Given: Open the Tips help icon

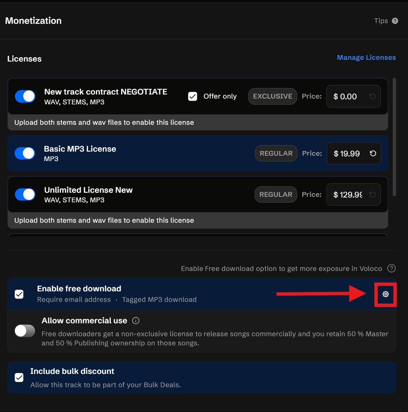Looking at the screenshot, I should 395,21.
